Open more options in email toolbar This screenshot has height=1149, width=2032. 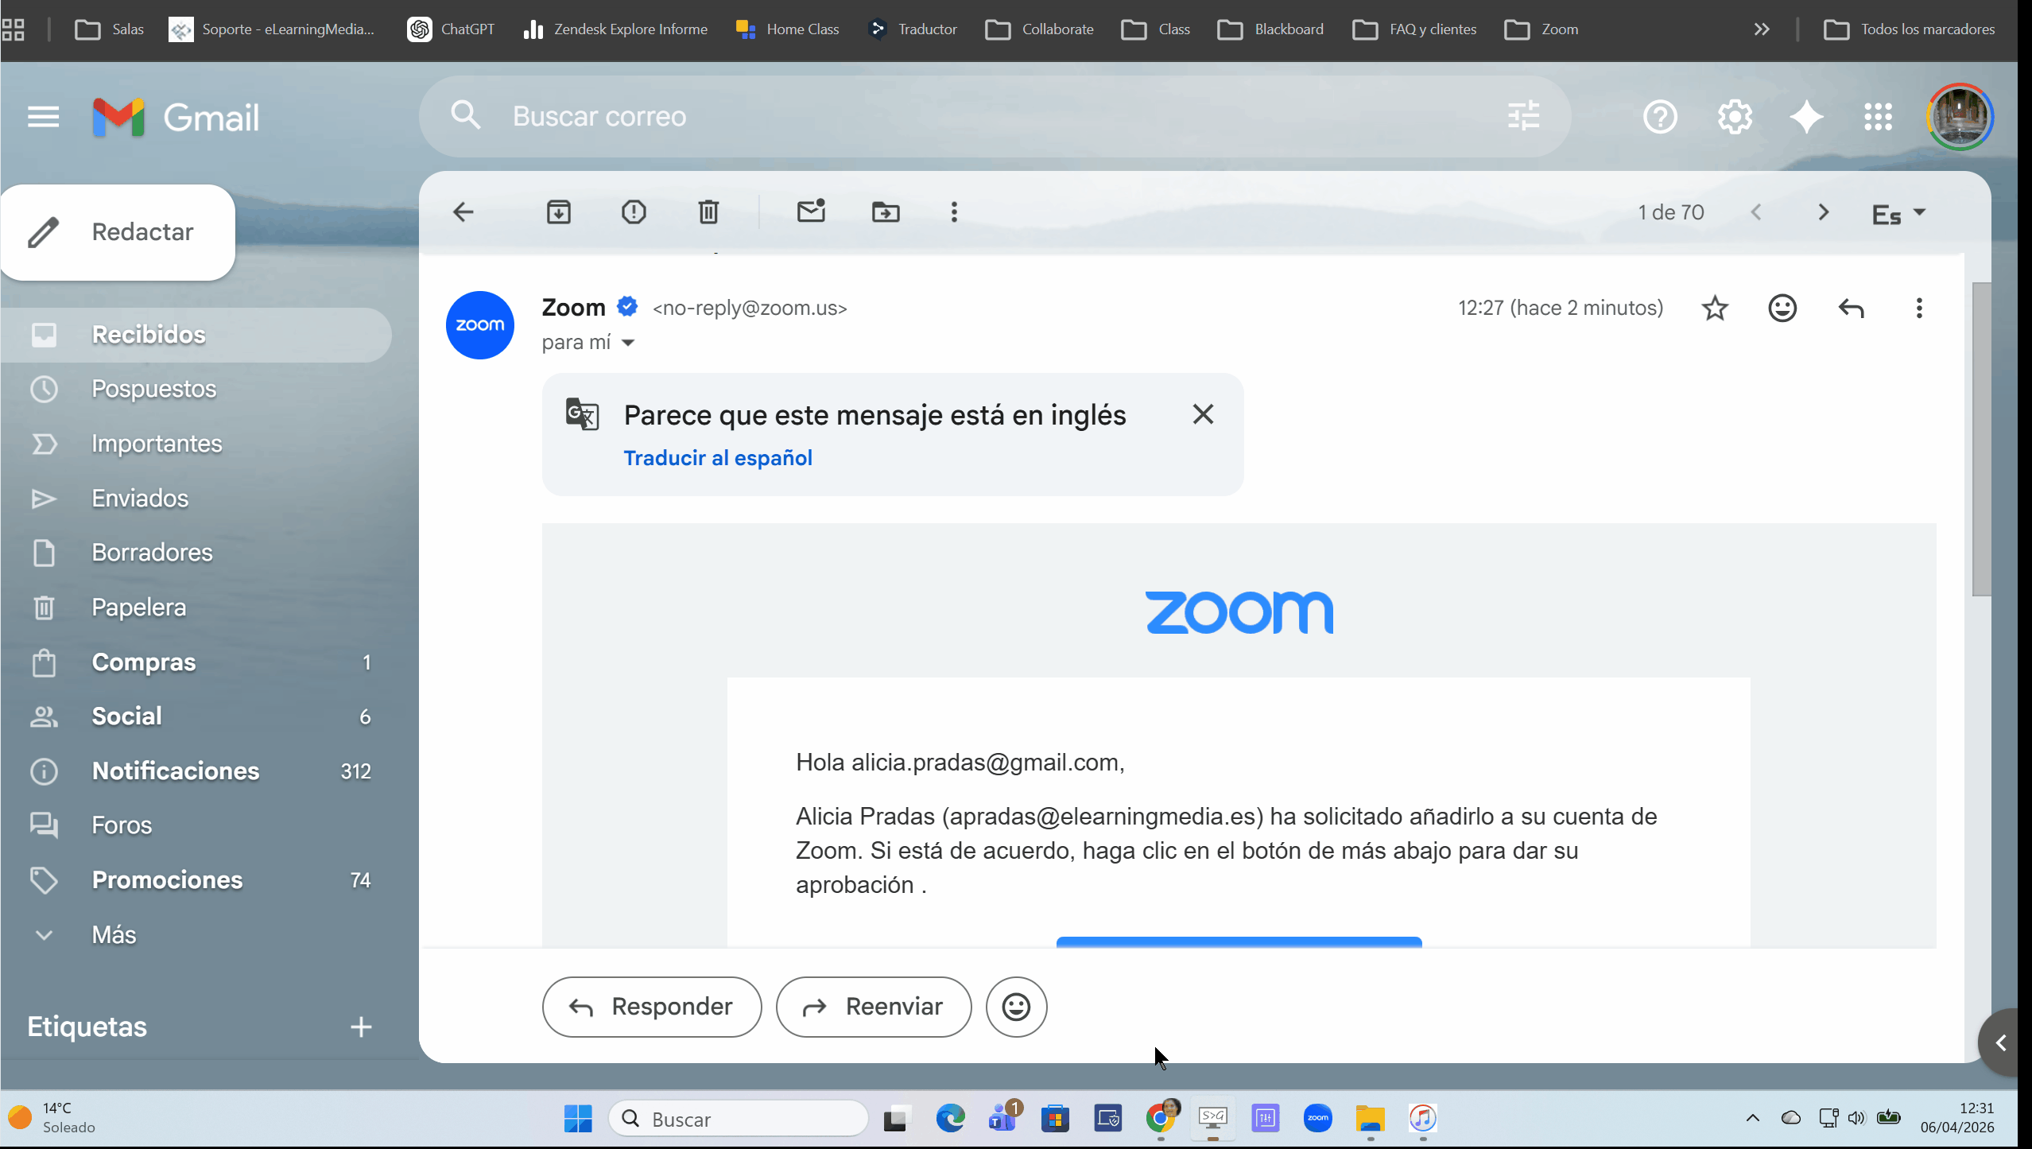[954, 212]
